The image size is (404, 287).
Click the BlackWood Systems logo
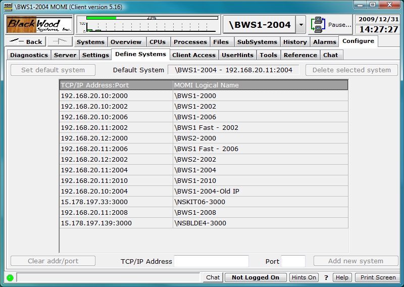[x=39, y=25]
